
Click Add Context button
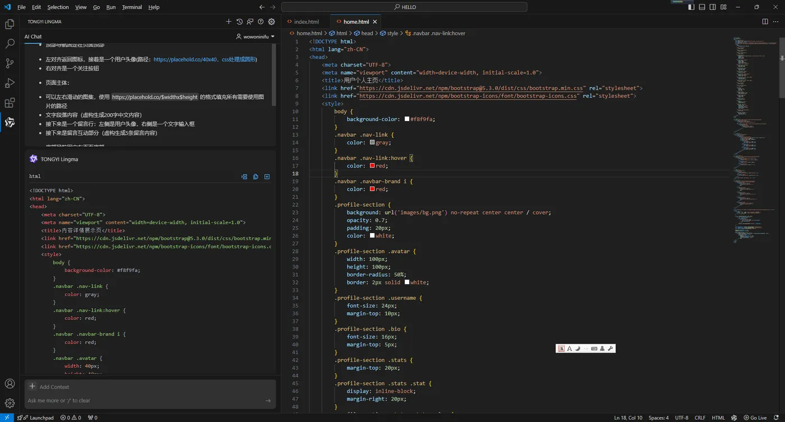pyautogui.click(x=49, y=387)
